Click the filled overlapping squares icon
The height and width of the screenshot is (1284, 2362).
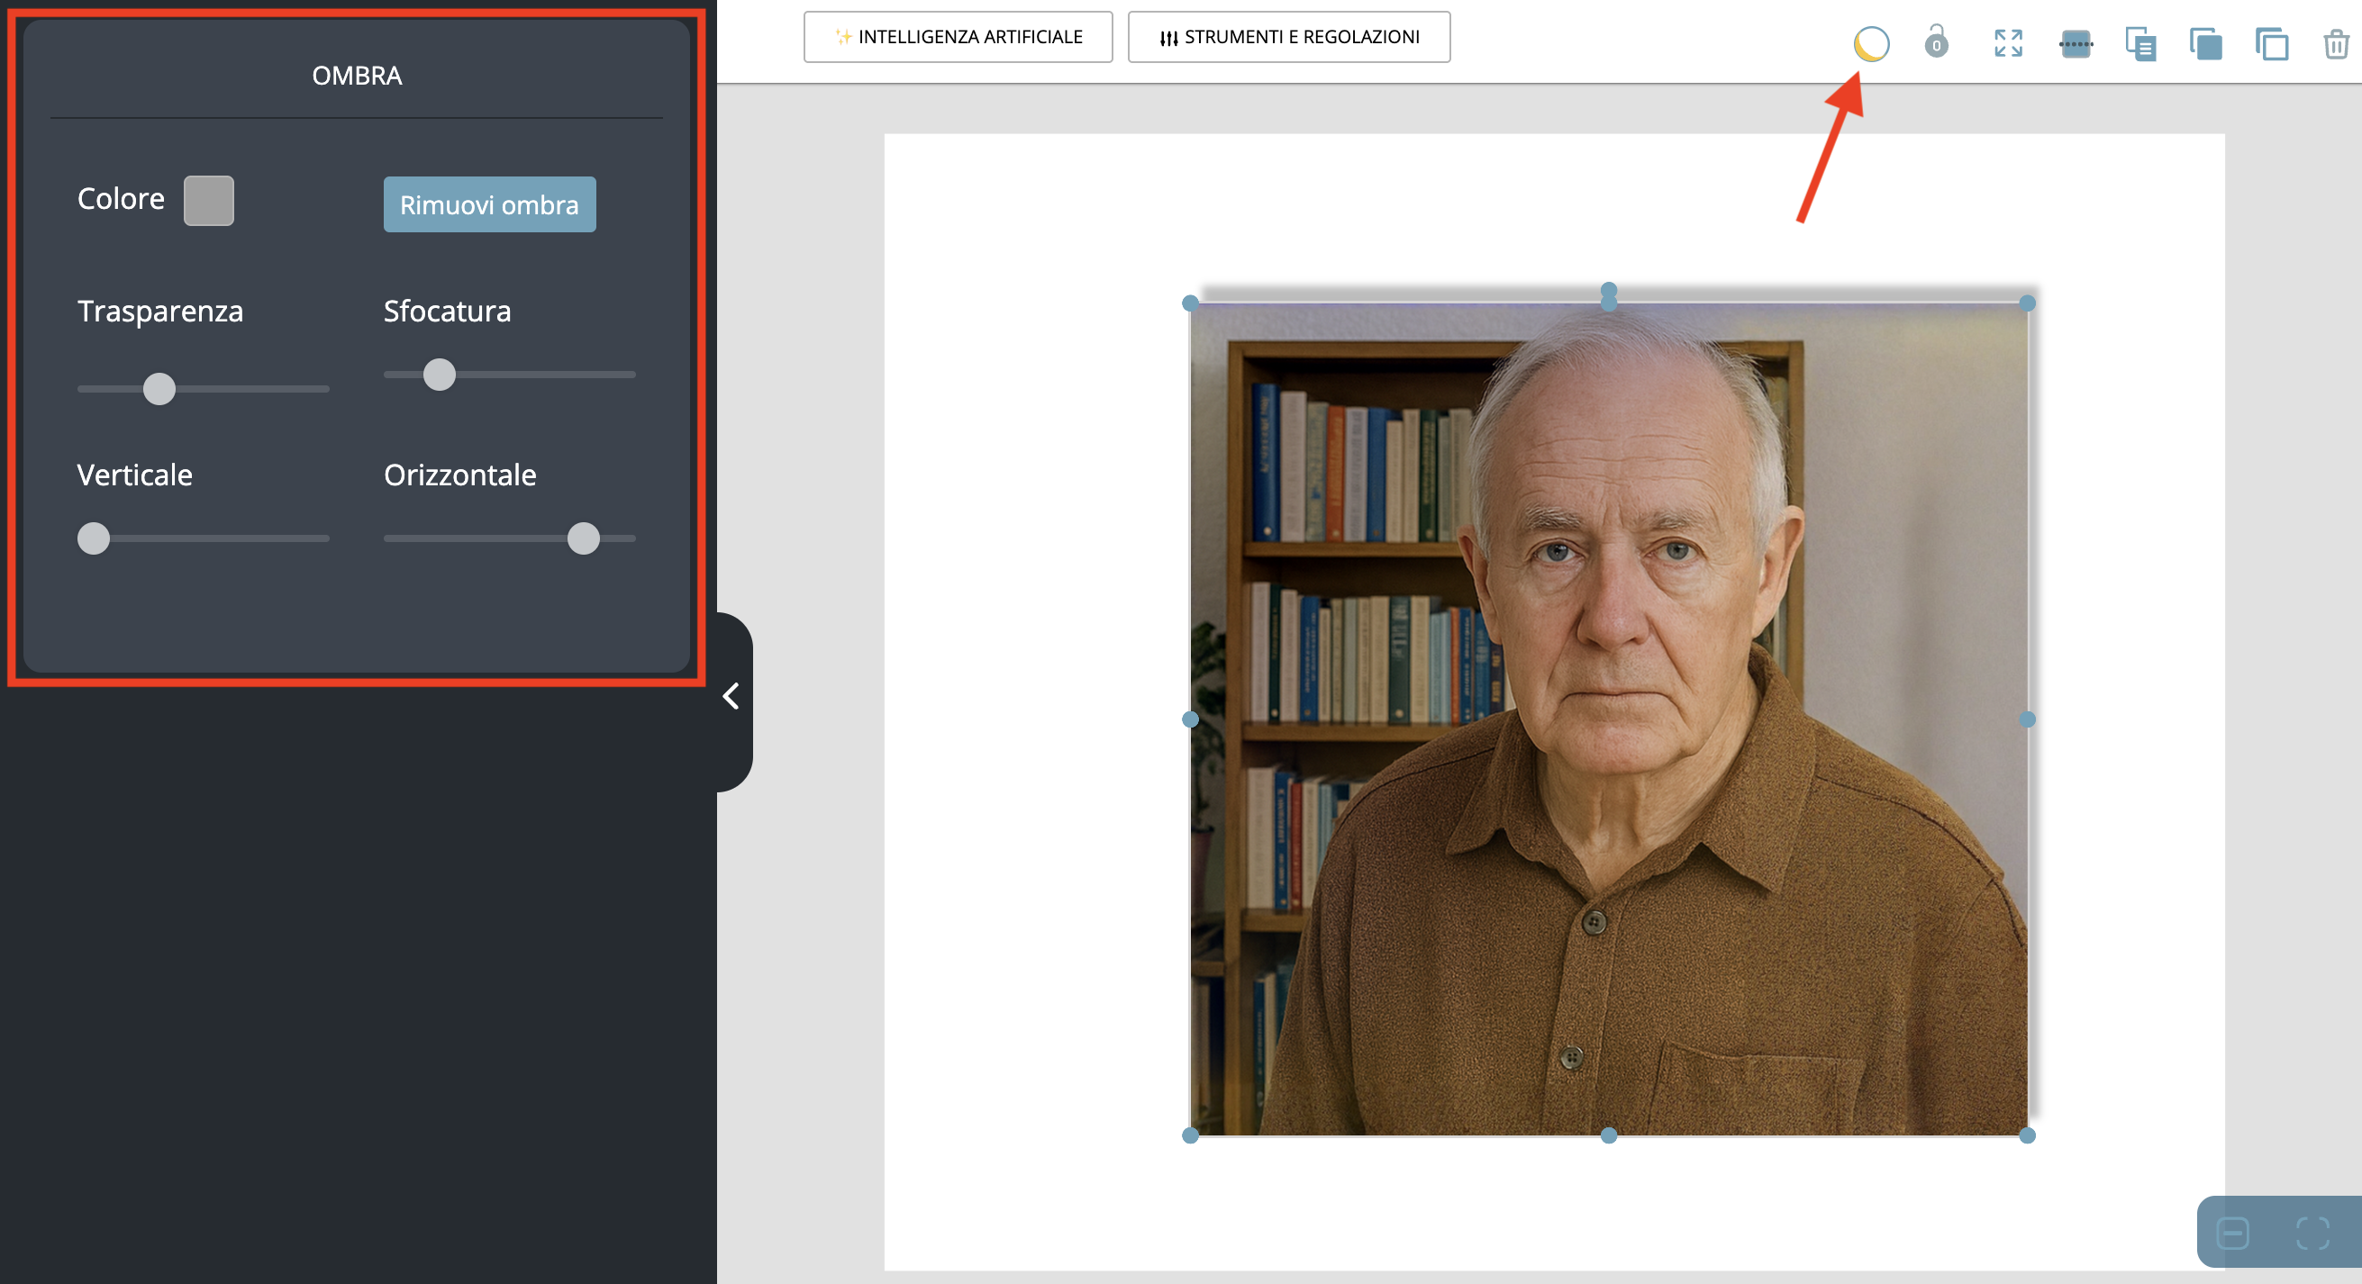coord(2205,43)
